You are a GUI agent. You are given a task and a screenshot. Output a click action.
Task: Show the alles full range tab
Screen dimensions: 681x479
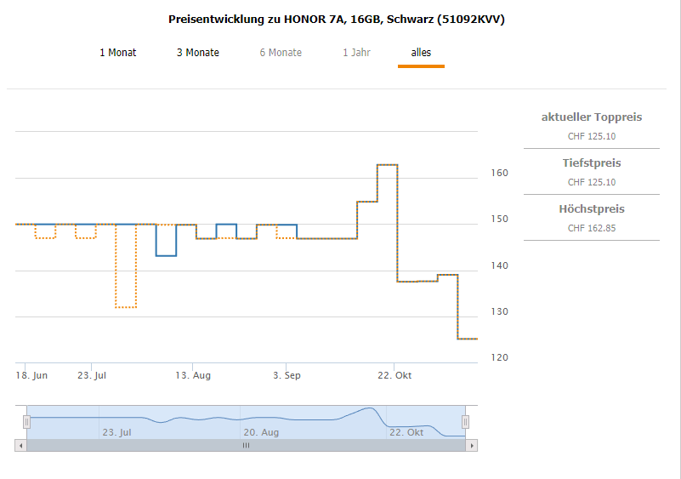[x=421, y=53]
